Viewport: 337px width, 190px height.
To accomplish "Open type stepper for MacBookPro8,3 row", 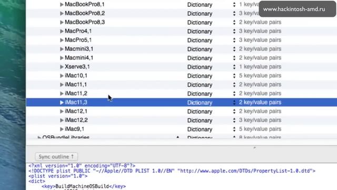I will click(x=234, y=22).
